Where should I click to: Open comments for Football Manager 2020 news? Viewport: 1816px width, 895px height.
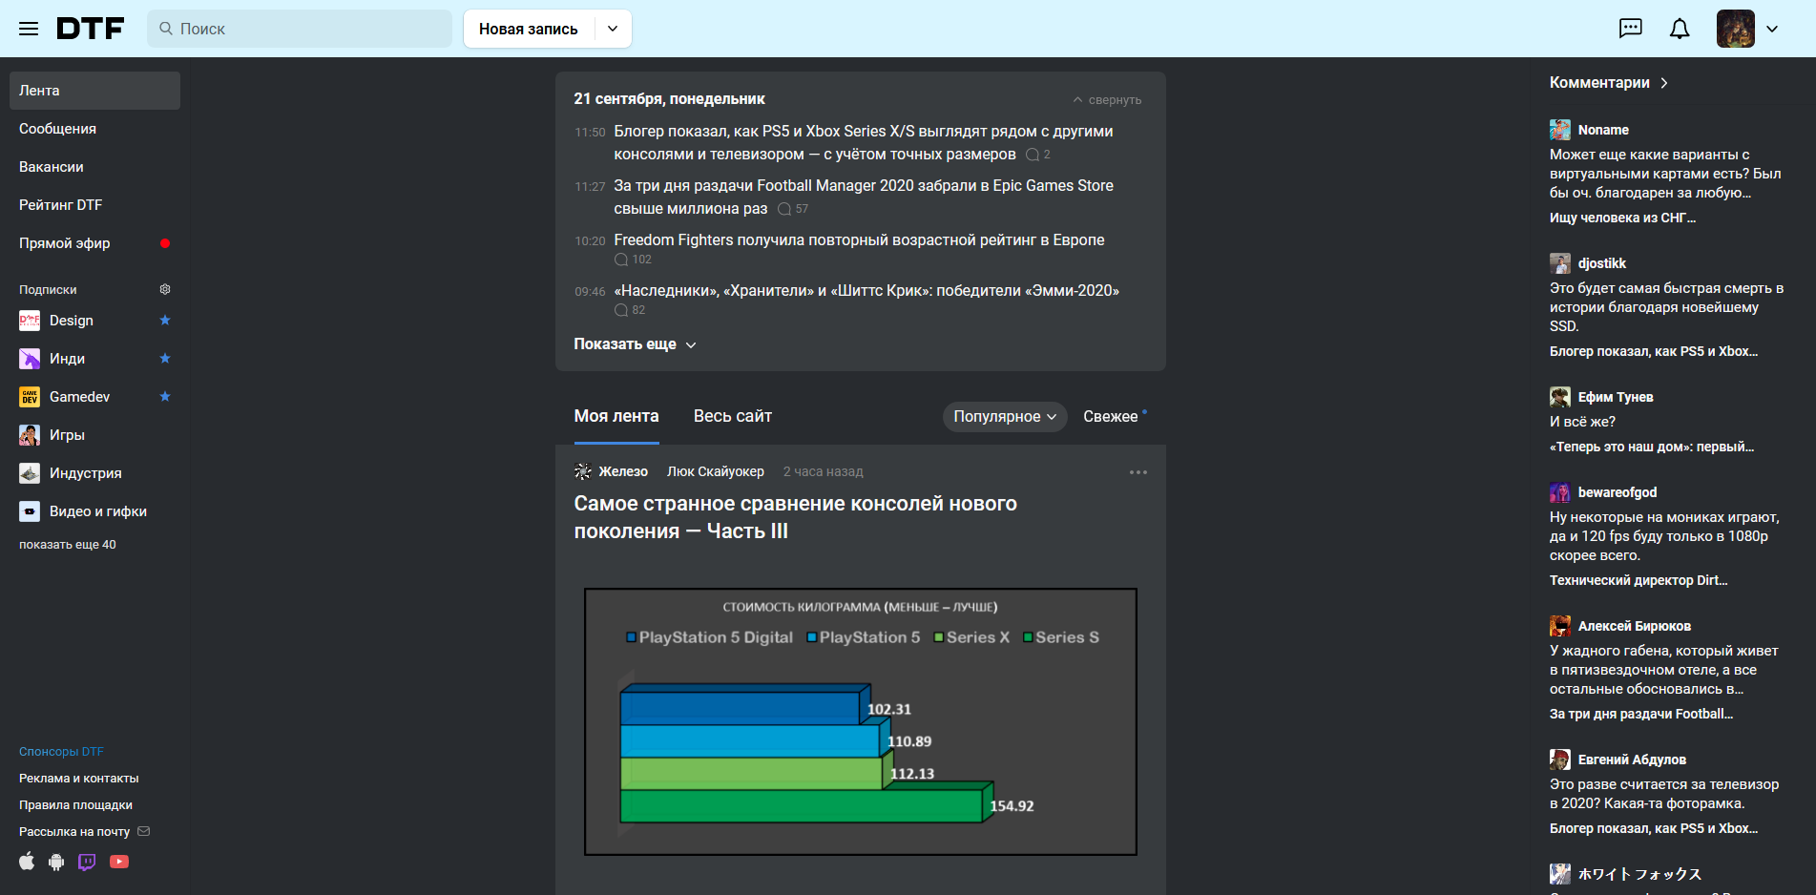point(793,209)
